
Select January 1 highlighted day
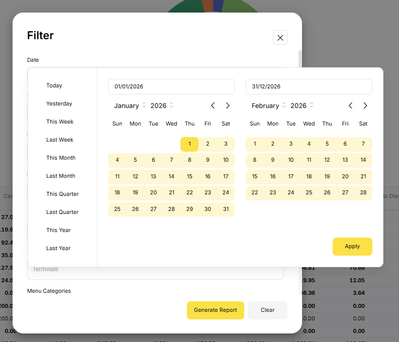(x=189, y=144)
